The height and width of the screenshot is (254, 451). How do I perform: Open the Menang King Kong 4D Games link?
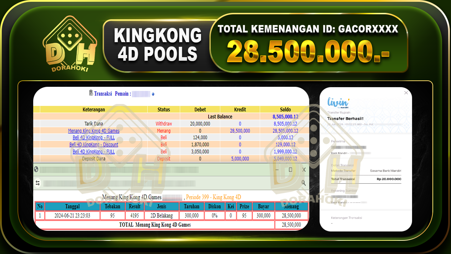[x=94, y=130]
